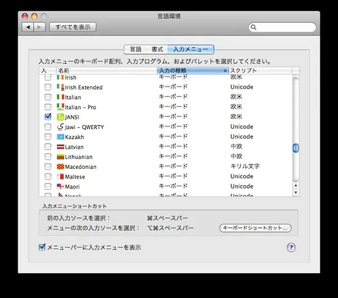The image size is (338, 298).
Task: Click the Kazakh flag icon
Action: coord(60,136)
